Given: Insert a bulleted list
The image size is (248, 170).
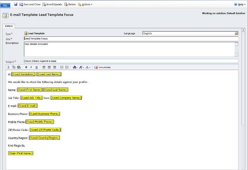Looking at the screenshot, I should pyautogui.click(x=67, y=67).
